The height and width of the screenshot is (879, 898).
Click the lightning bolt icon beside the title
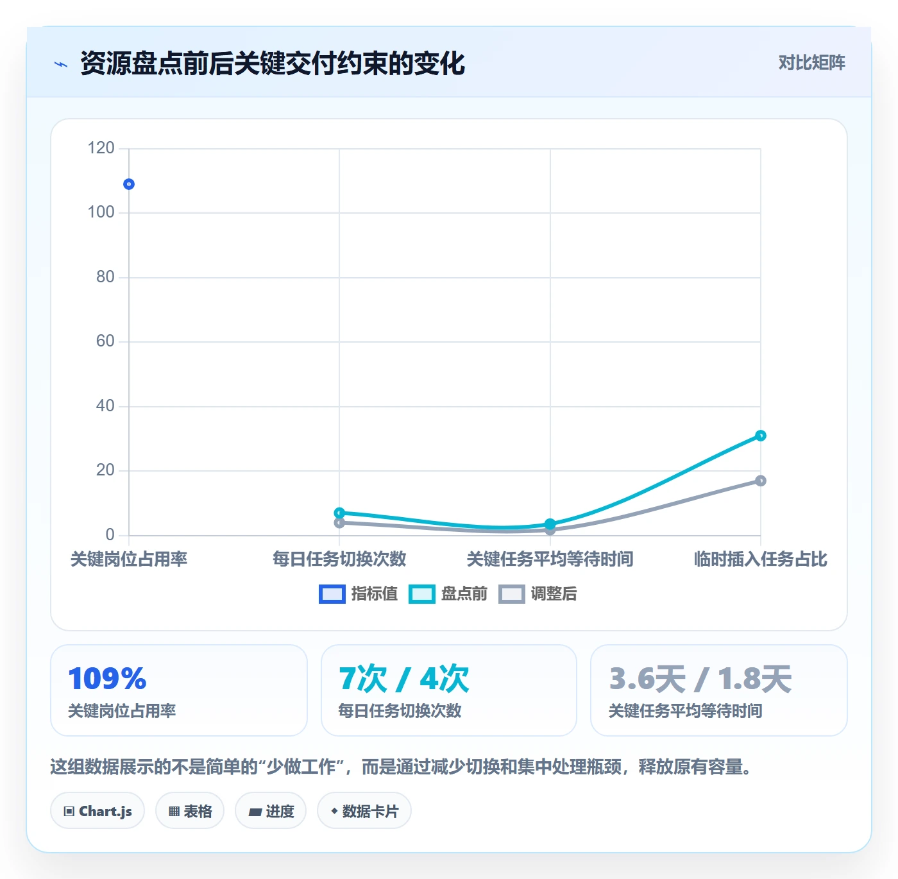coord(61,64)
